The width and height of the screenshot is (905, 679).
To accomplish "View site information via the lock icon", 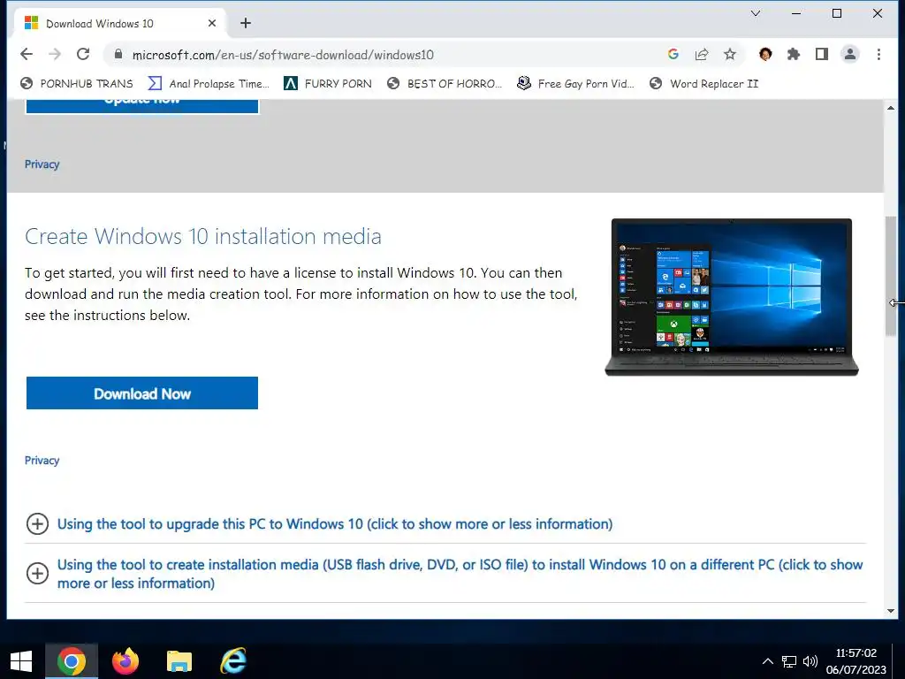I will coord(118,54).
